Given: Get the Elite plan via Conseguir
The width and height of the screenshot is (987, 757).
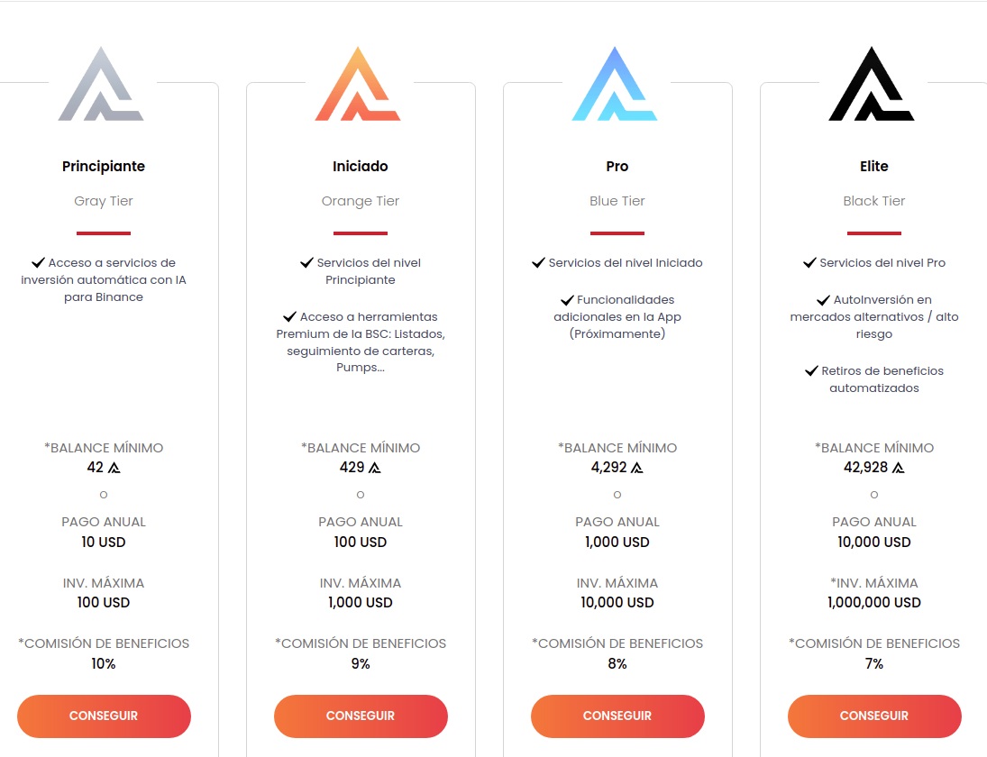Looking at the screenshot, I should tap(874, 716).
